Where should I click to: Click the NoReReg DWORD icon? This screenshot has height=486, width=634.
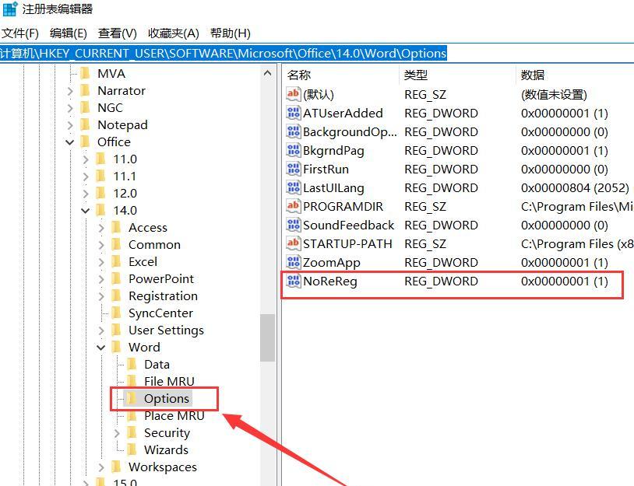click(x=293, y=281)
